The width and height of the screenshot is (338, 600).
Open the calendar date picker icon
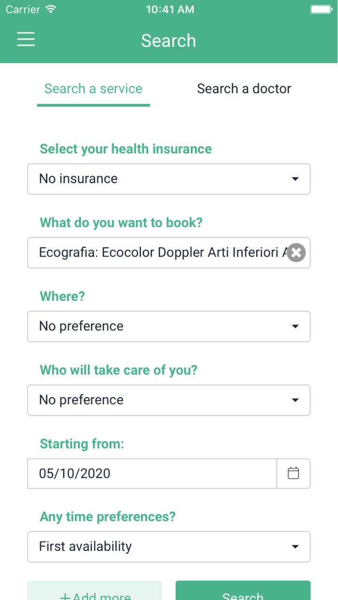click(x=293, y=474)
